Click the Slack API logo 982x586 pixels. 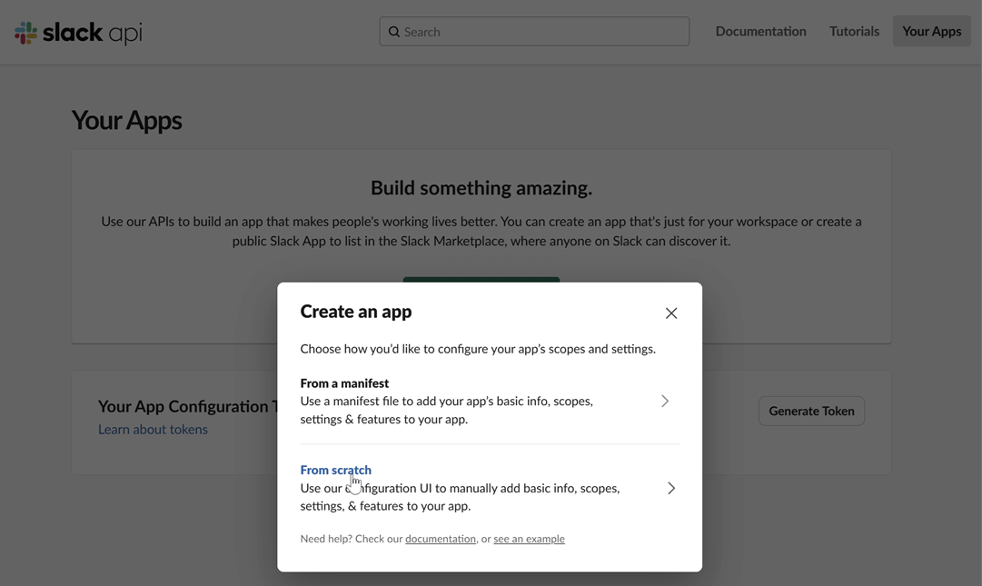[77, 30]
